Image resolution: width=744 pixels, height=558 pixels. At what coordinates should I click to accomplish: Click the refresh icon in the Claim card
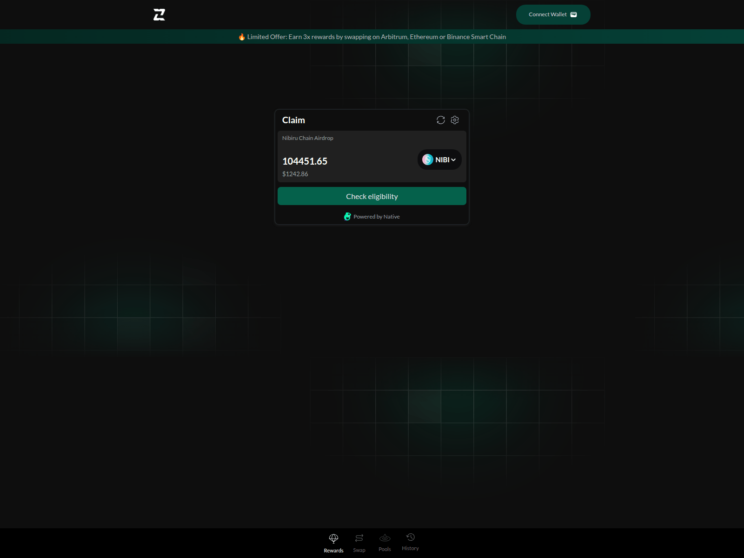(441, 120)
